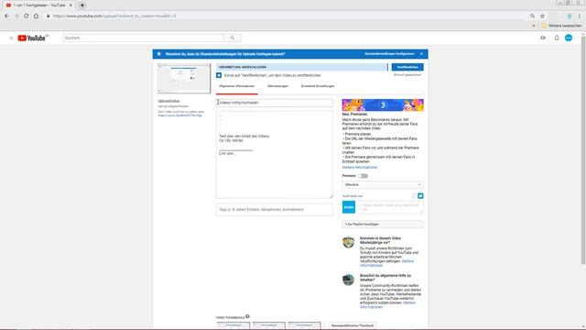Click the zoom magnifier in address bar
The width and height of the screenshot is (586, 330).
click(x=532, y=16)
